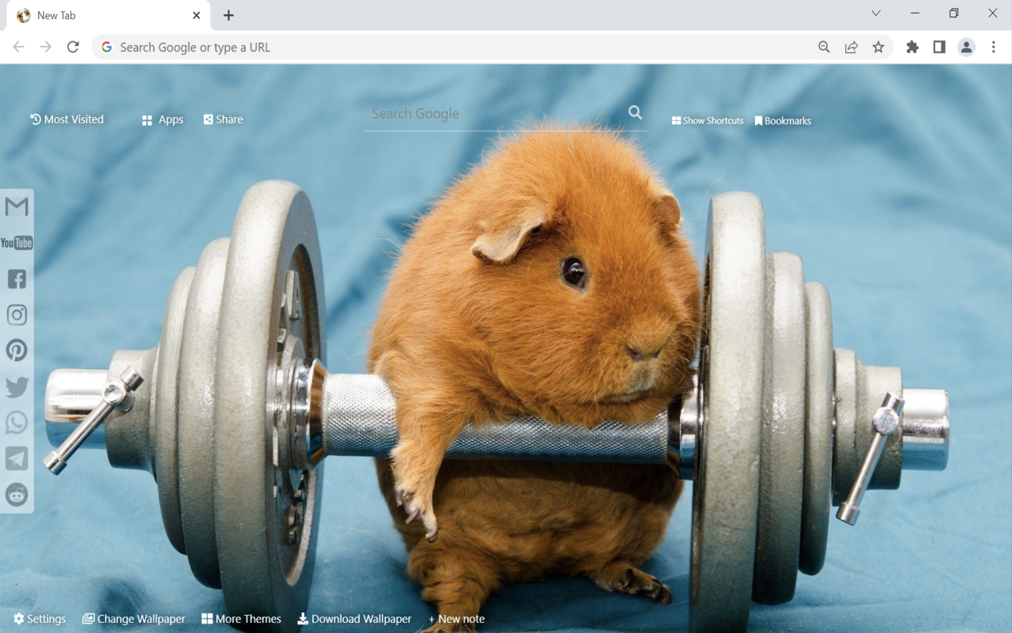This screenshot has width=1012, height=633.
Task: Open the Apps menu
Action: (x=162, y=119)
